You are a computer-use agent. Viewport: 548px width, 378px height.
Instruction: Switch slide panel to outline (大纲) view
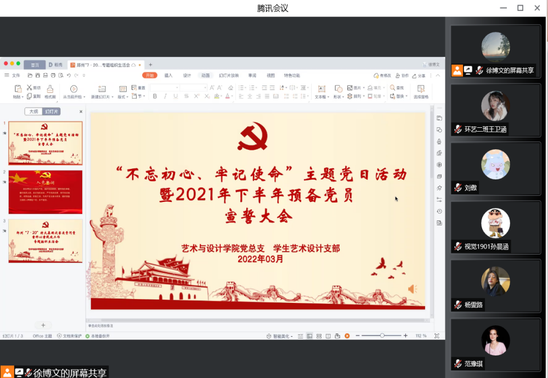pos(33,111)
